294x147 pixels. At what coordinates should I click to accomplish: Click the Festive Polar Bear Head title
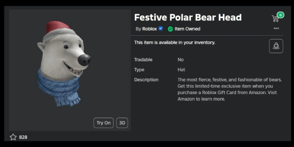point(188,17)
